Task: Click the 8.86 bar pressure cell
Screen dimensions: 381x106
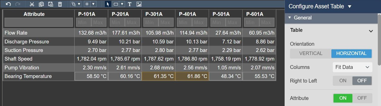Action: [x=259, y=42]
